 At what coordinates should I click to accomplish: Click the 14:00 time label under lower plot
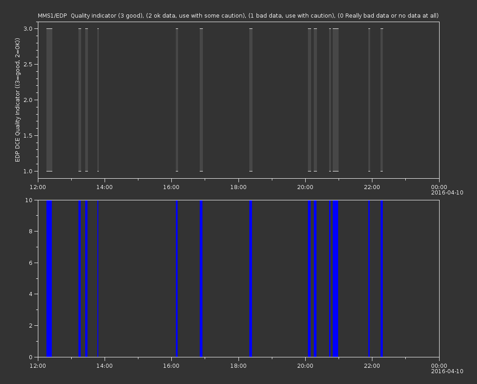coord(105,366)
